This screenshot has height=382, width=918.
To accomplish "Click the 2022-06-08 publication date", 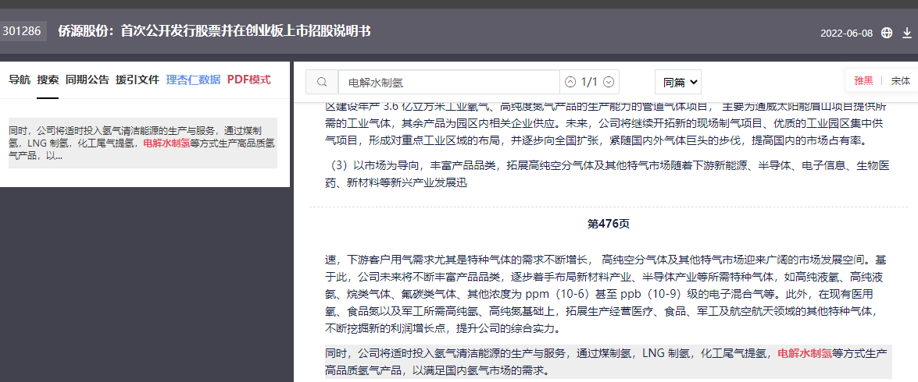I will pyautogui.click(x=846, y=34).
